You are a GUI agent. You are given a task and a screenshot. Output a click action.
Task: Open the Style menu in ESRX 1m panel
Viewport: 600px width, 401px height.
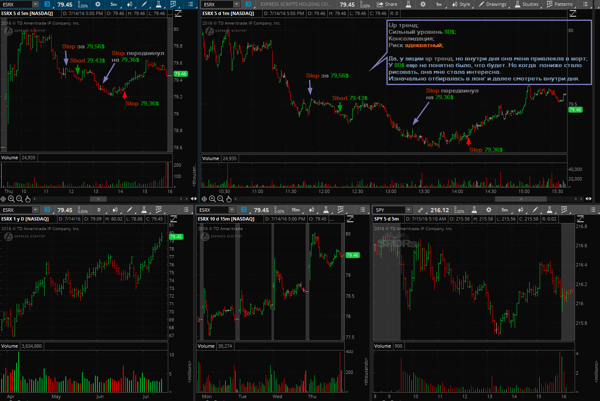pos(461,4)
